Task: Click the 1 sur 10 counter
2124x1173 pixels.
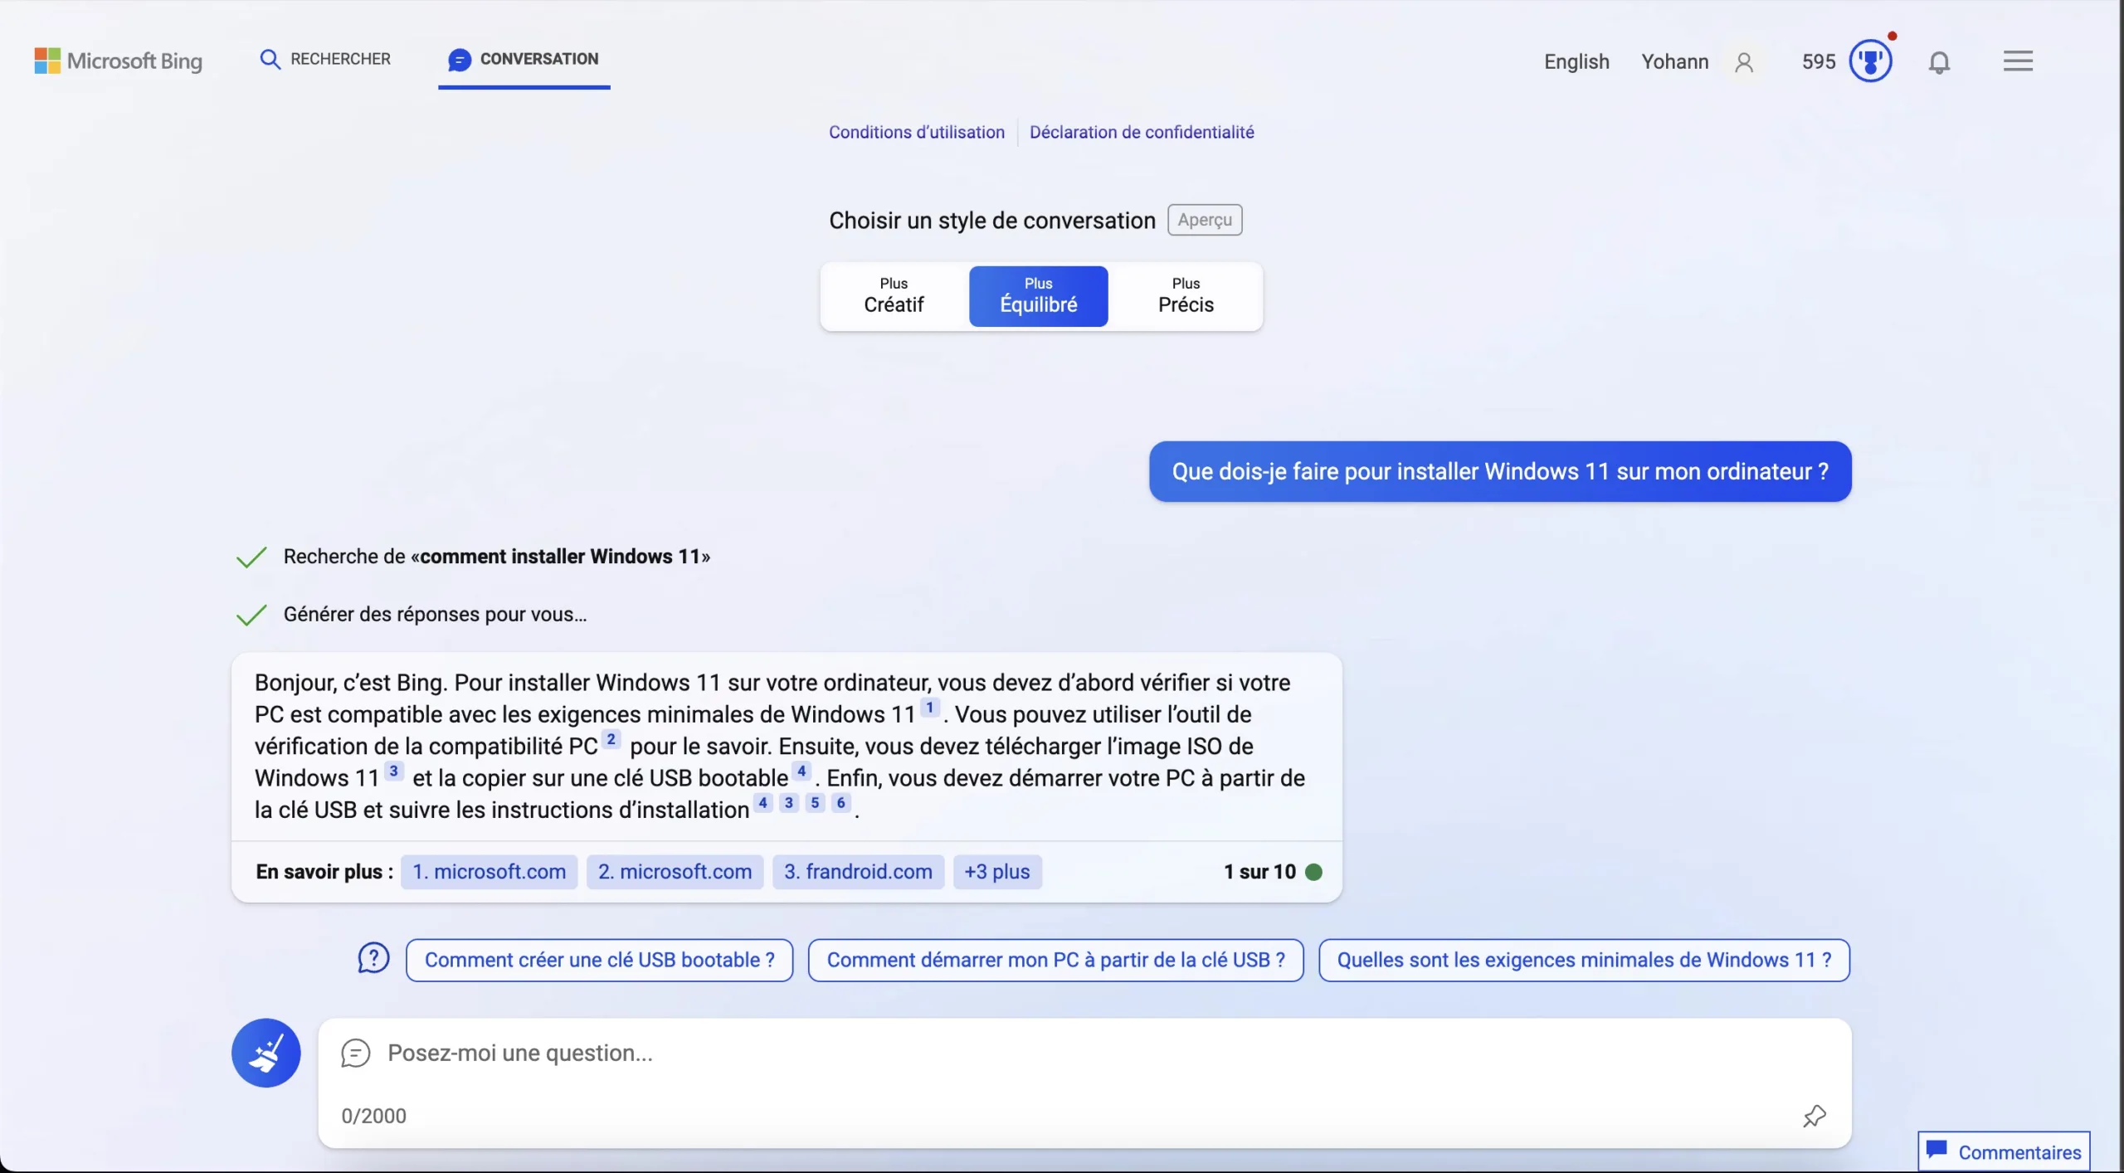Action: (1259, 872)
